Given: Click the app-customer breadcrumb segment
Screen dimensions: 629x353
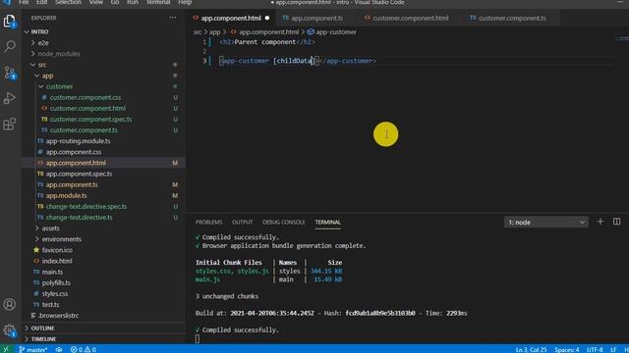Looking at the screenshot, I should tap(336, 32).
